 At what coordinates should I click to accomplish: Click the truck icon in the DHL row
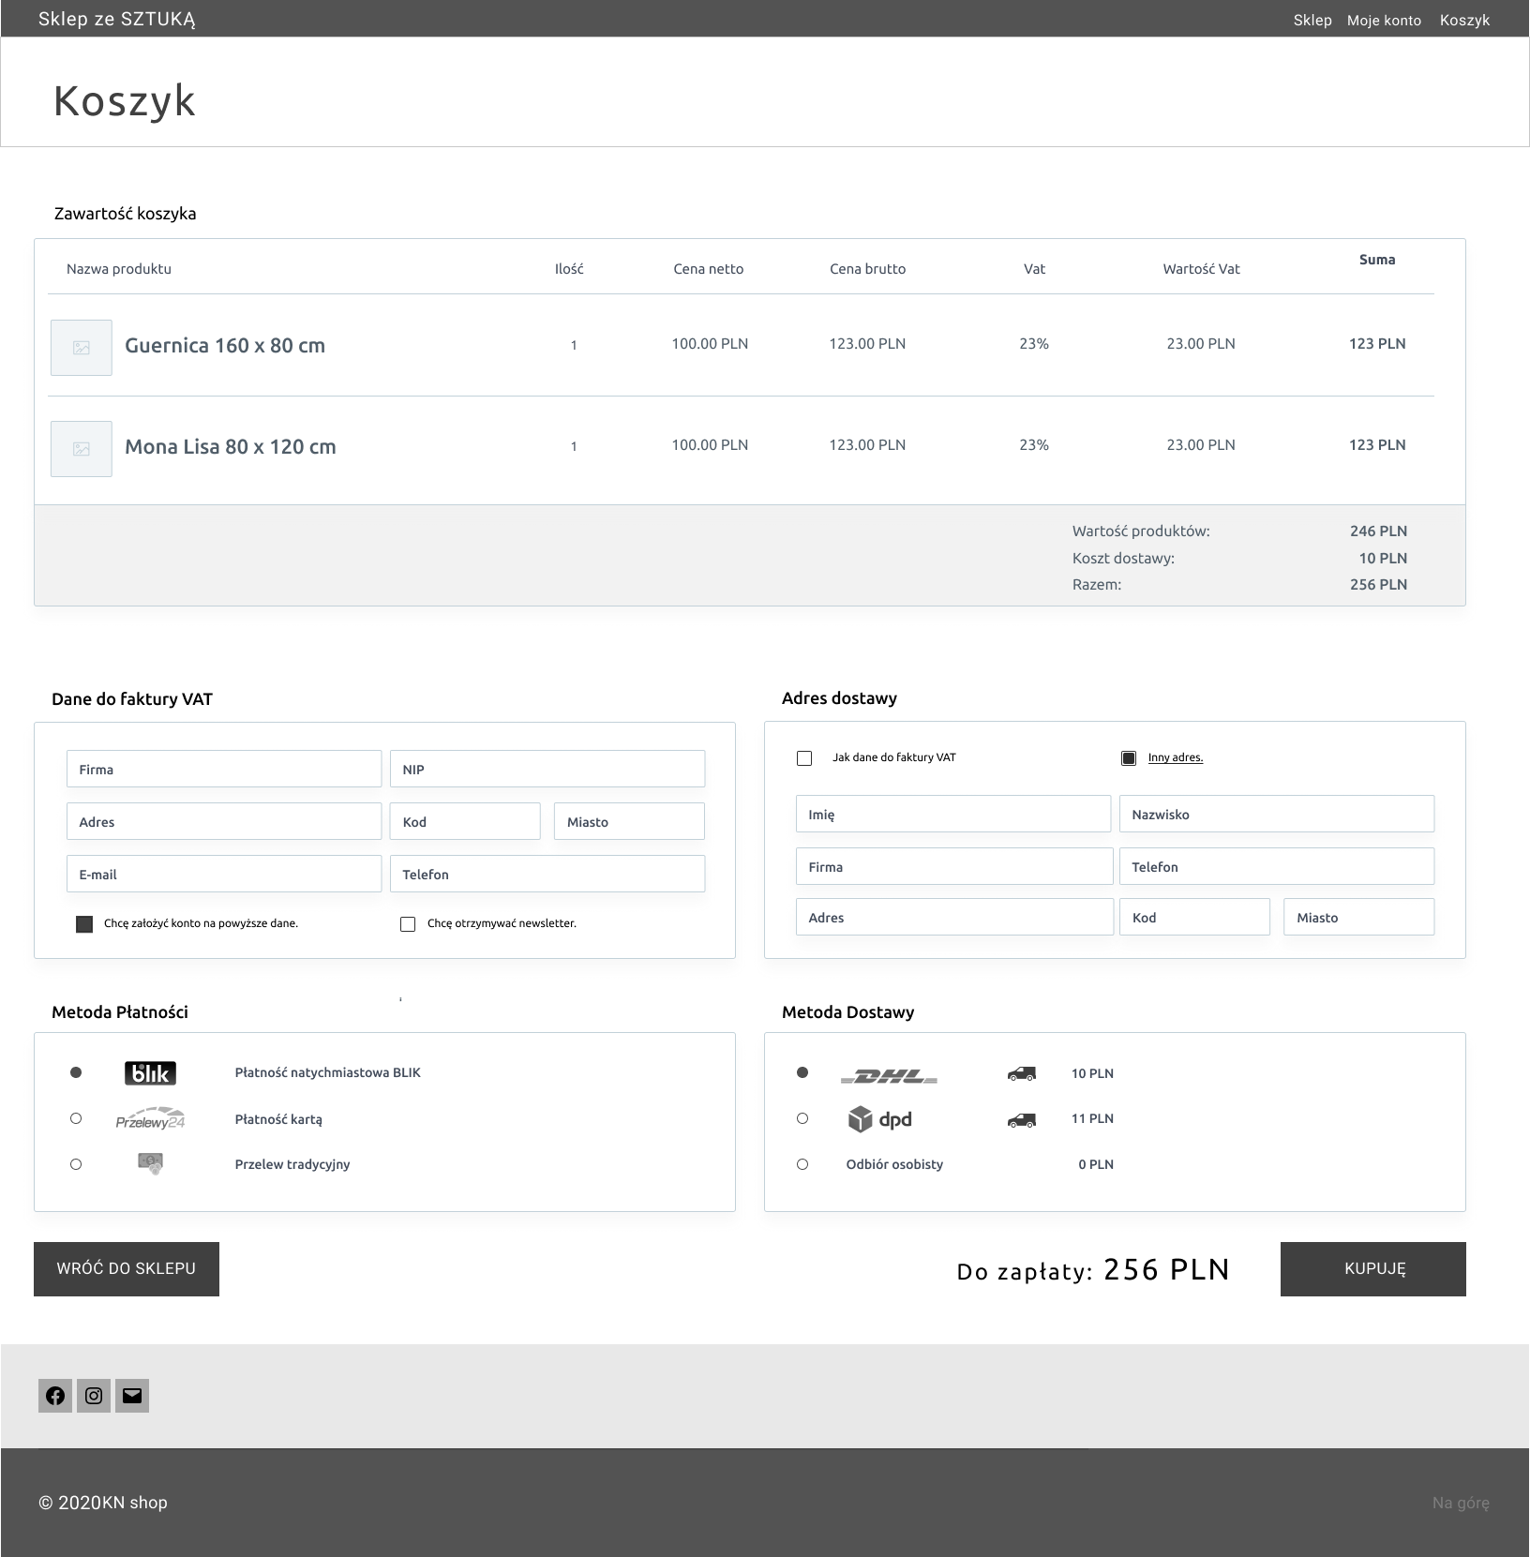pyautogui.click(x=1021, y=1074)
